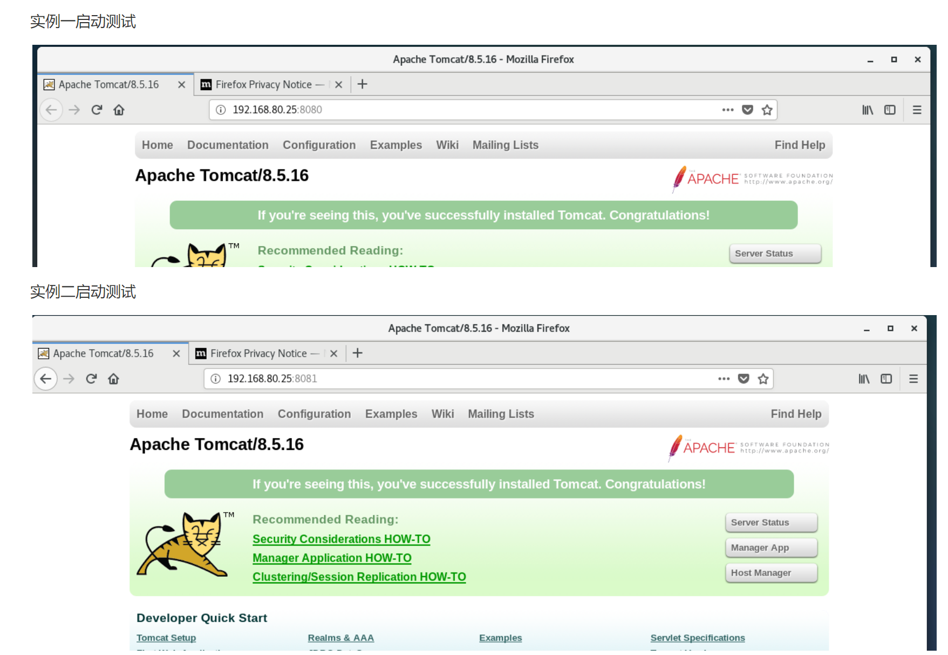Open Manager App on the 8081 page
Screen dimensions: 948x655
(x=771, y=548)
